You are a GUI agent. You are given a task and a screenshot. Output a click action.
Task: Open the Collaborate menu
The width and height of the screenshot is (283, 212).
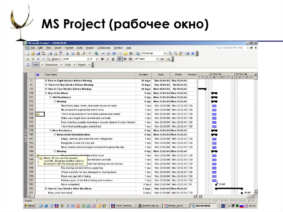104,48
